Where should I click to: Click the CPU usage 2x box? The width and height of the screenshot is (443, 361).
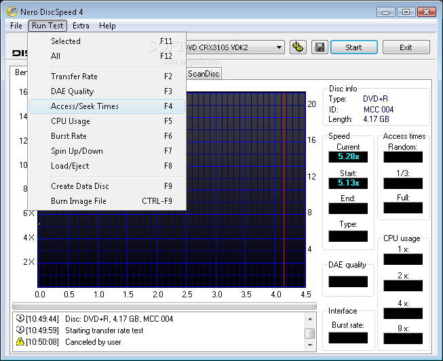coord(403,286)
